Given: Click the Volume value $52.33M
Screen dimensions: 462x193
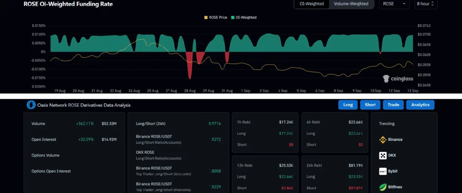Looking at the screenshot, I should 109,124.
